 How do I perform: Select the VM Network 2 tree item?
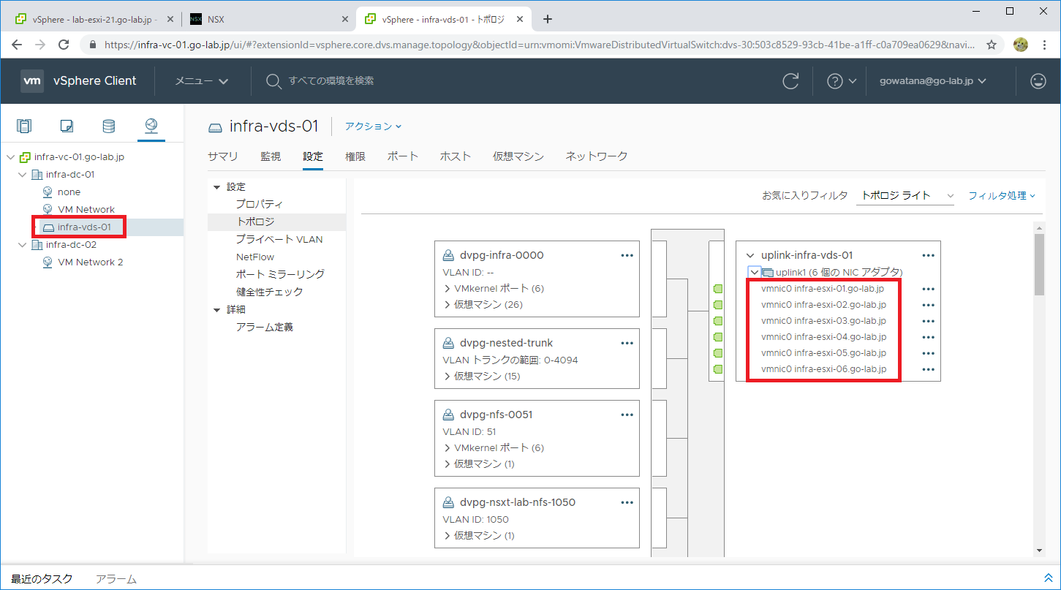coord(91,262)
